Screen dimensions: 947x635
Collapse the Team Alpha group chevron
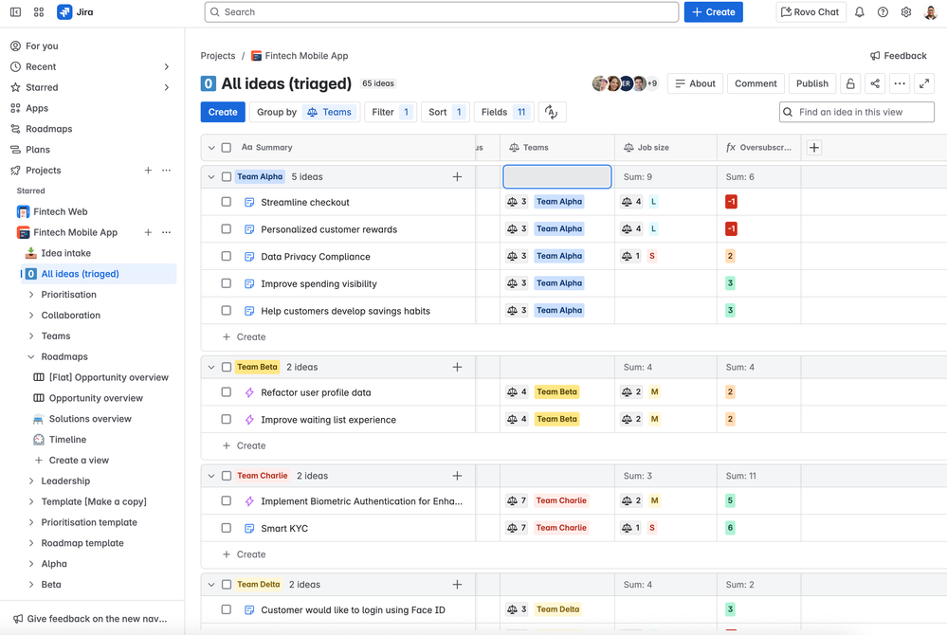[x=211, y=177]
